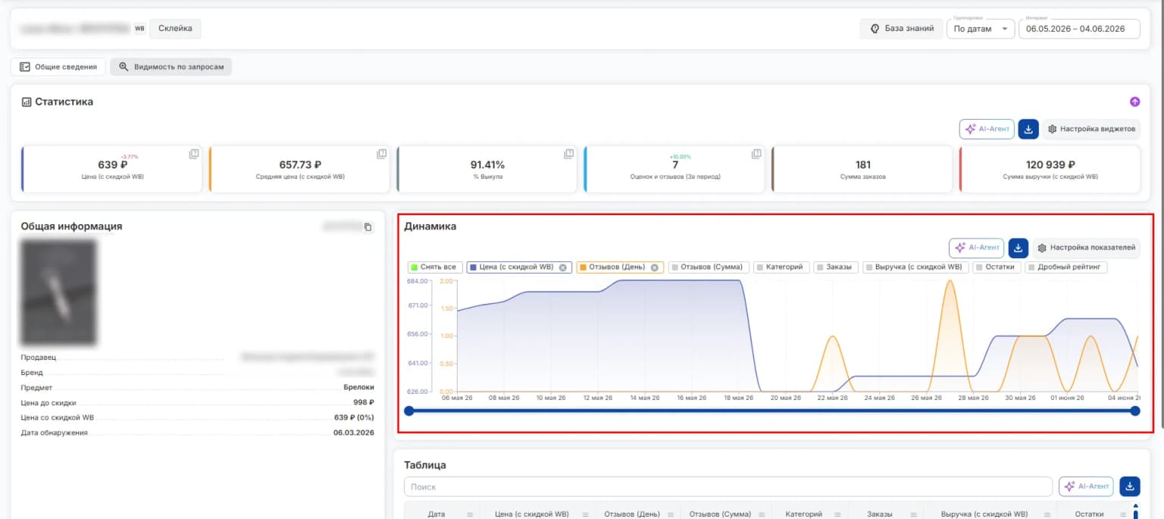Click the Дата обнаружения value 06.03.2026
The height and width of the screenshot is (519, 1164).
click(353, 433)
